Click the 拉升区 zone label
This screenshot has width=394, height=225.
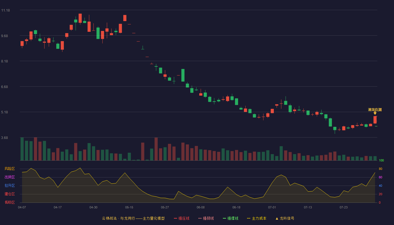pos(10,186)
